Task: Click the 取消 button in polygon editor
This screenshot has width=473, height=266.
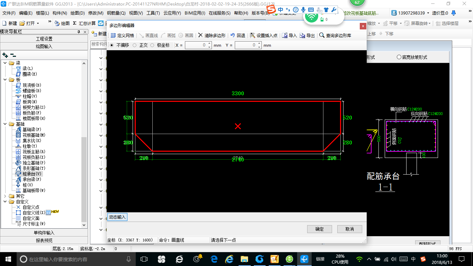Action: tap(350, 229)
